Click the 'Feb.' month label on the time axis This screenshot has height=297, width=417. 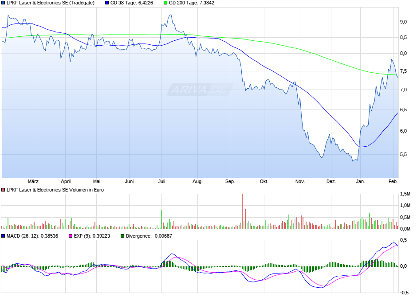coord(393,181)
